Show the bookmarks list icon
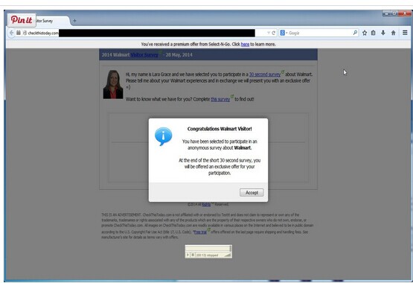Screen dimensions: 413x283 coord(374,33)
